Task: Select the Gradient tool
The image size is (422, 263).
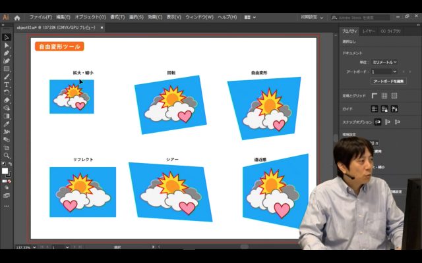Action: pos(7,116)
